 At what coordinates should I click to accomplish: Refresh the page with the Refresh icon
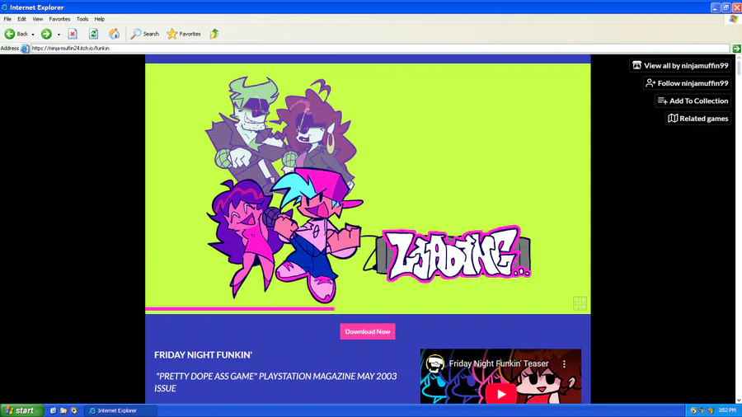tap(93, 34)
